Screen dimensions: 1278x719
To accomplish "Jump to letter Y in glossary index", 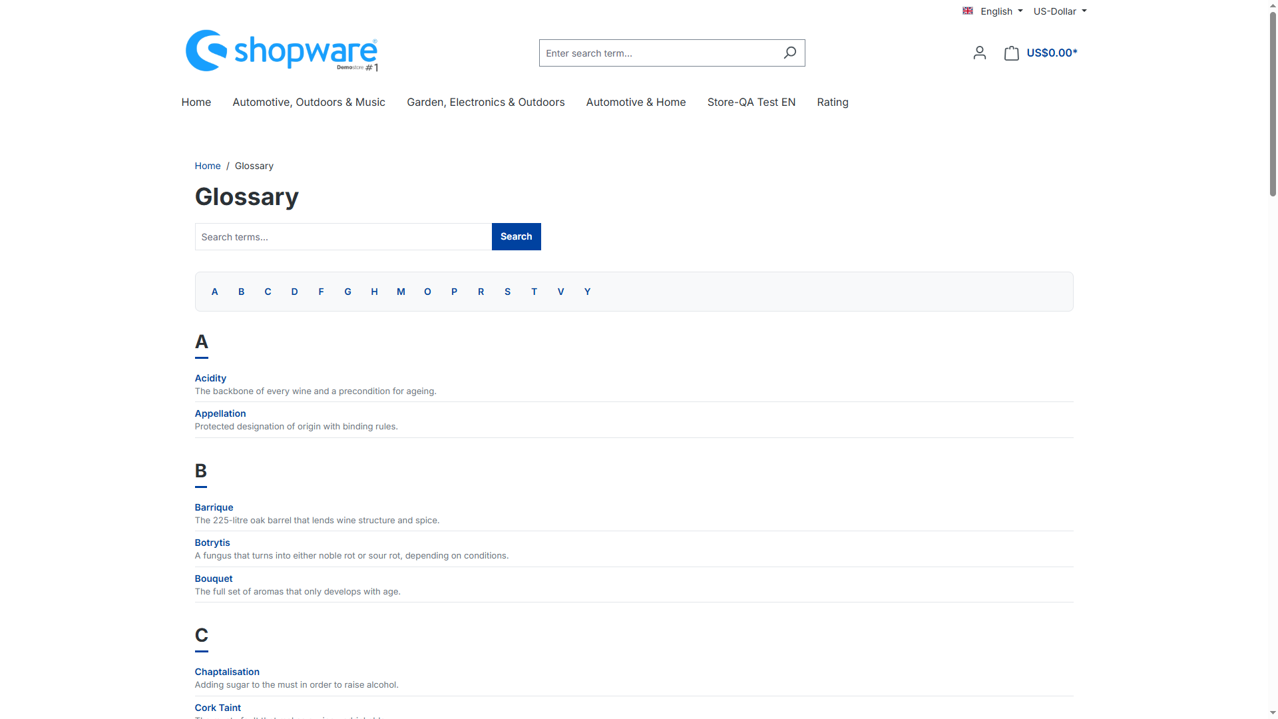I will tap(588, 292).
